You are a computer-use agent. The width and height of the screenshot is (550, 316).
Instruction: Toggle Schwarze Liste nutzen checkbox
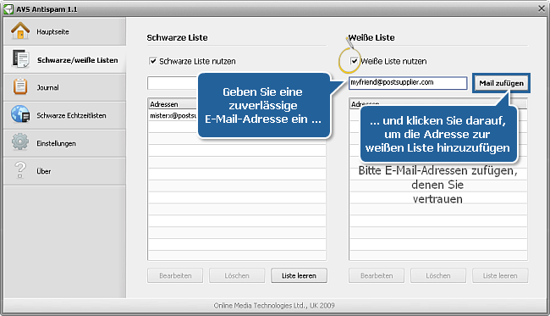click(x=153, y=61)
